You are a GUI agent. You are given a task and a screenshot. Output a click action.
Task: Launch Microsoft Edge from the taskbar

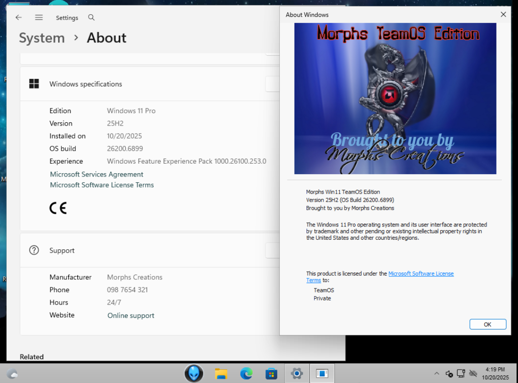pos(246,373)
